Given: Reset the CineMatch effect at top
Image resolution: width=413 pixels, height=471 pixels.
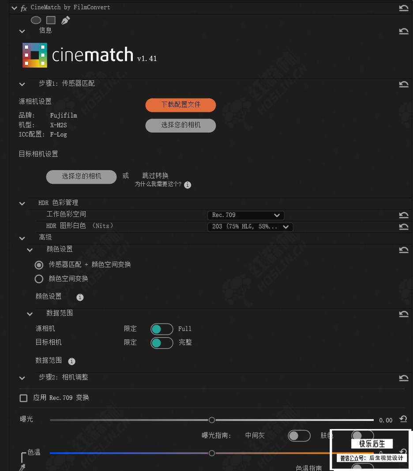Looking at the screenshot, I should 404,8.
